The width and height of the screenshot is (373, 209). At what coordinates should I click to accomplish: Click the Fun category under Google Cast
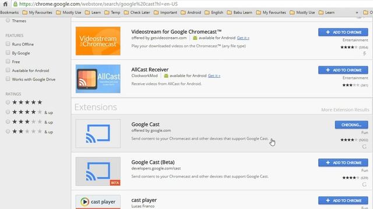point(364,132)
